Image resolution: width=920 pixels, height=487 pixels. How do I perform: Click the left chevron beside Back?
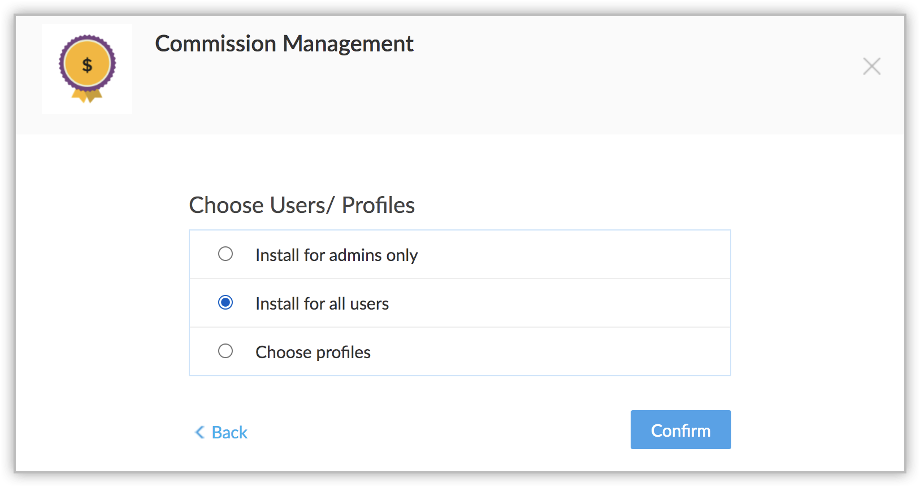tap(199, 432)
